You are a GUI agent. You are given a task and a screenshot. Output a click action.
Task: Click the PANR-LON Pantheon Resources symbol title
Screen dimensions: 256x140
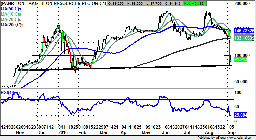(54, 3)
